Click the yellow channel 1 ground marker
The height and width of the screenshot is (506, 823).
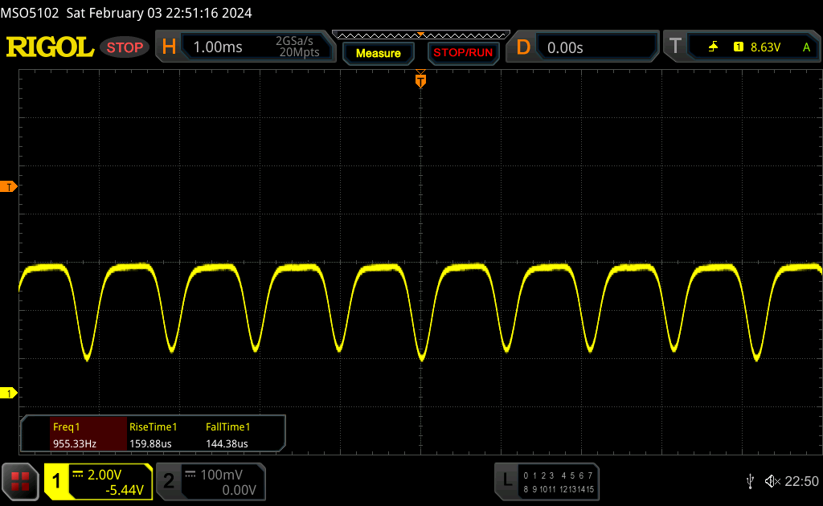coord(10,393)
